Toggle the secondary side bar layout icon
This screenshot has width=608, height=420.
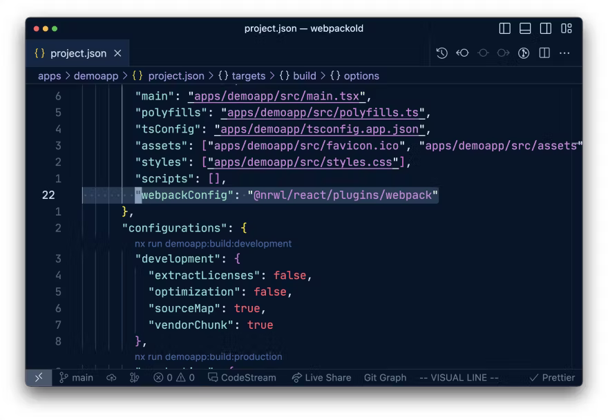point(546,28)
